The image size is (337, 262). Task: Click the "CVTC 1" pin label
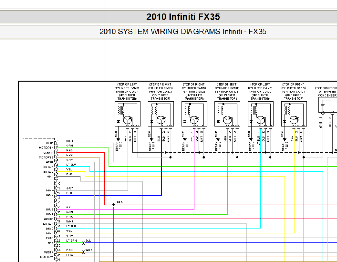tap(48, 224)
